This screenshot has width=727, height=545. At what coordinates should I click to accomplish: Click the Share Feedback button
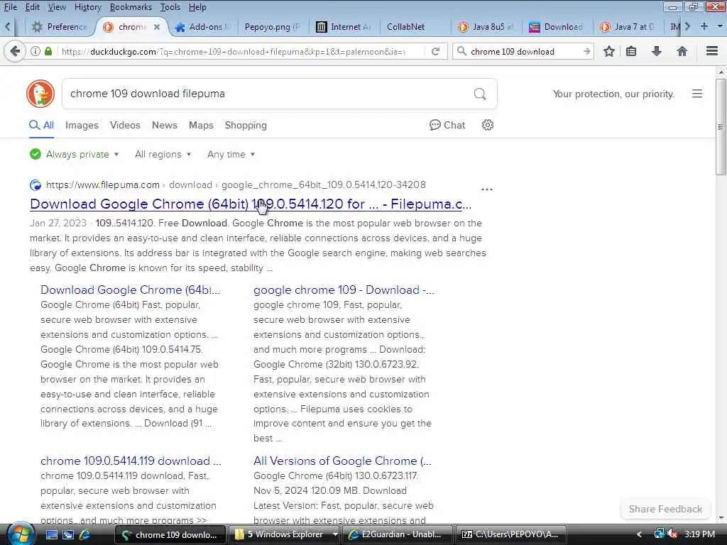[665, 509]
